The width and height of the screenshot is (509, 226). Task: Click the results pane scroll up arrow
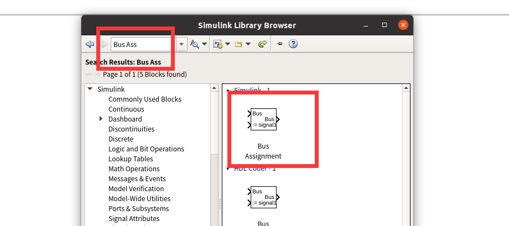click(406, 88)
